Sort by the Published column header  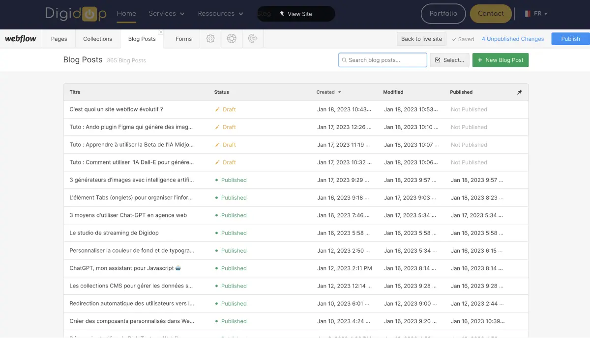tap(461, 92)
